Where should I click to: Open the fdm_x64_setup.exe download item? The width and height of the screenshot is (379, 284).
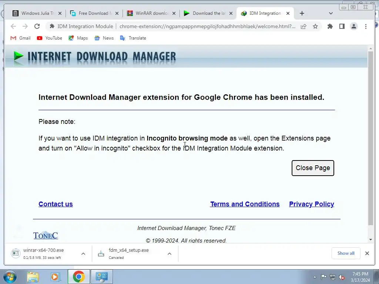128,253
